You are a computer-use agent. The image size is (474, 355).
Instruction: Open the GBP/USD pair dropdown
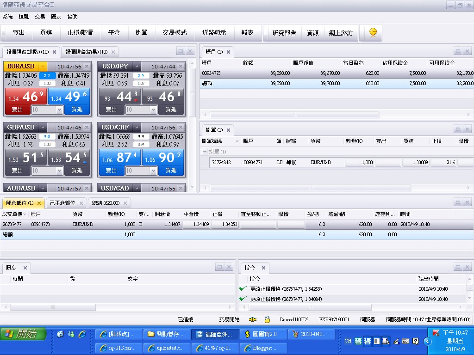pyautogui.click(x=43, y=127)
